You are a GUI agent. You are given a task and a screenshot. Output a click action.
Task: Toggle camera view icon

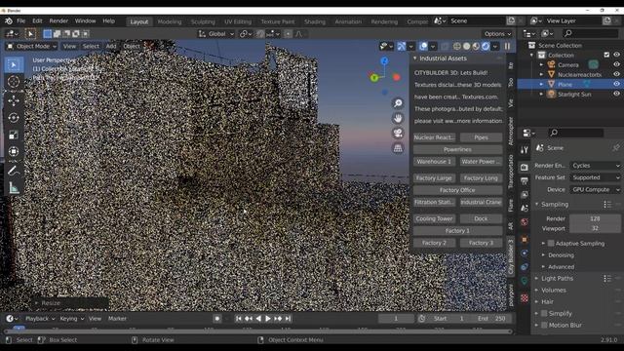coord(398,133)
